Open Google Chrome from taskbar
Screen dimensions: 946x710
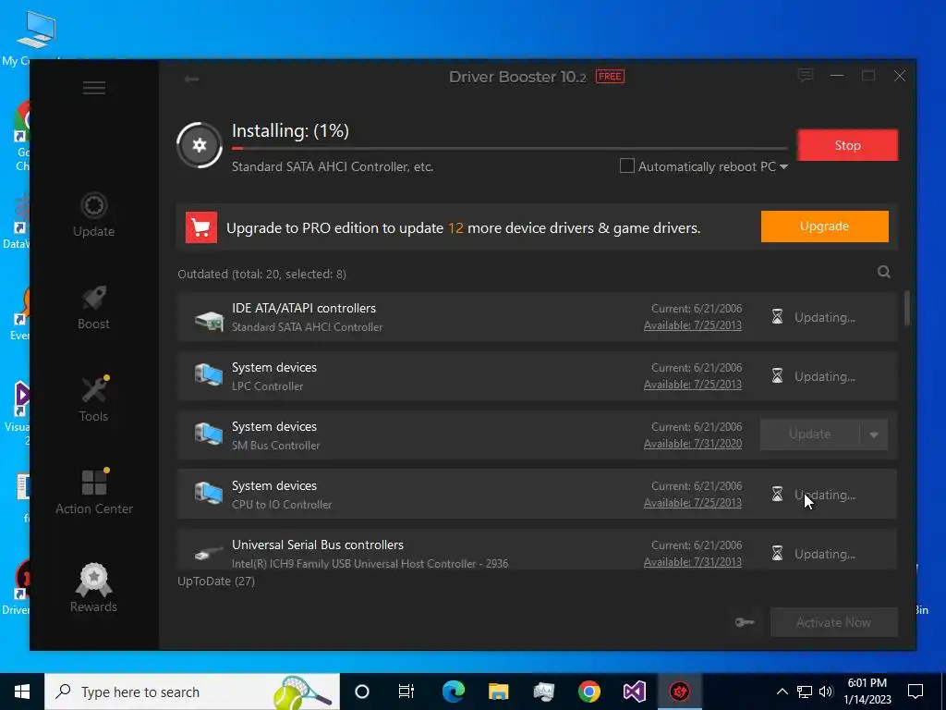pos(588,692)
